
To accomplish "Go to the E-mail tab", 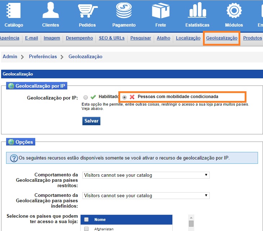I will (32, 38).
